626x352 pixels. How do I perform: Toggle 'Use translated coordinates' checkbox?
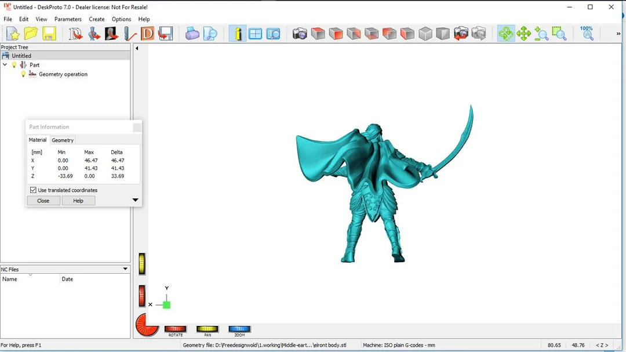click(x=33, y=190)
